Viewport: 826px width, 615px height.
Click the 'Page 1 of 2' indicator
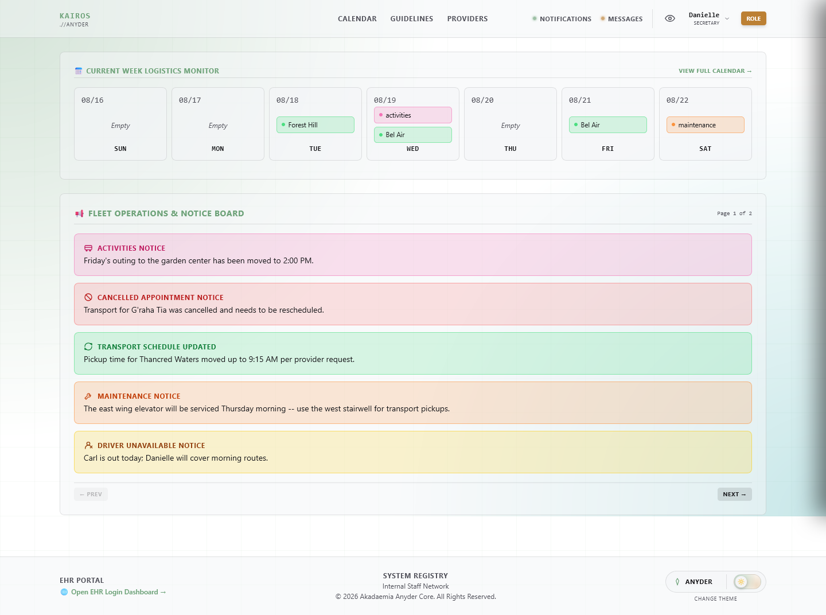[x=734, y=213]
